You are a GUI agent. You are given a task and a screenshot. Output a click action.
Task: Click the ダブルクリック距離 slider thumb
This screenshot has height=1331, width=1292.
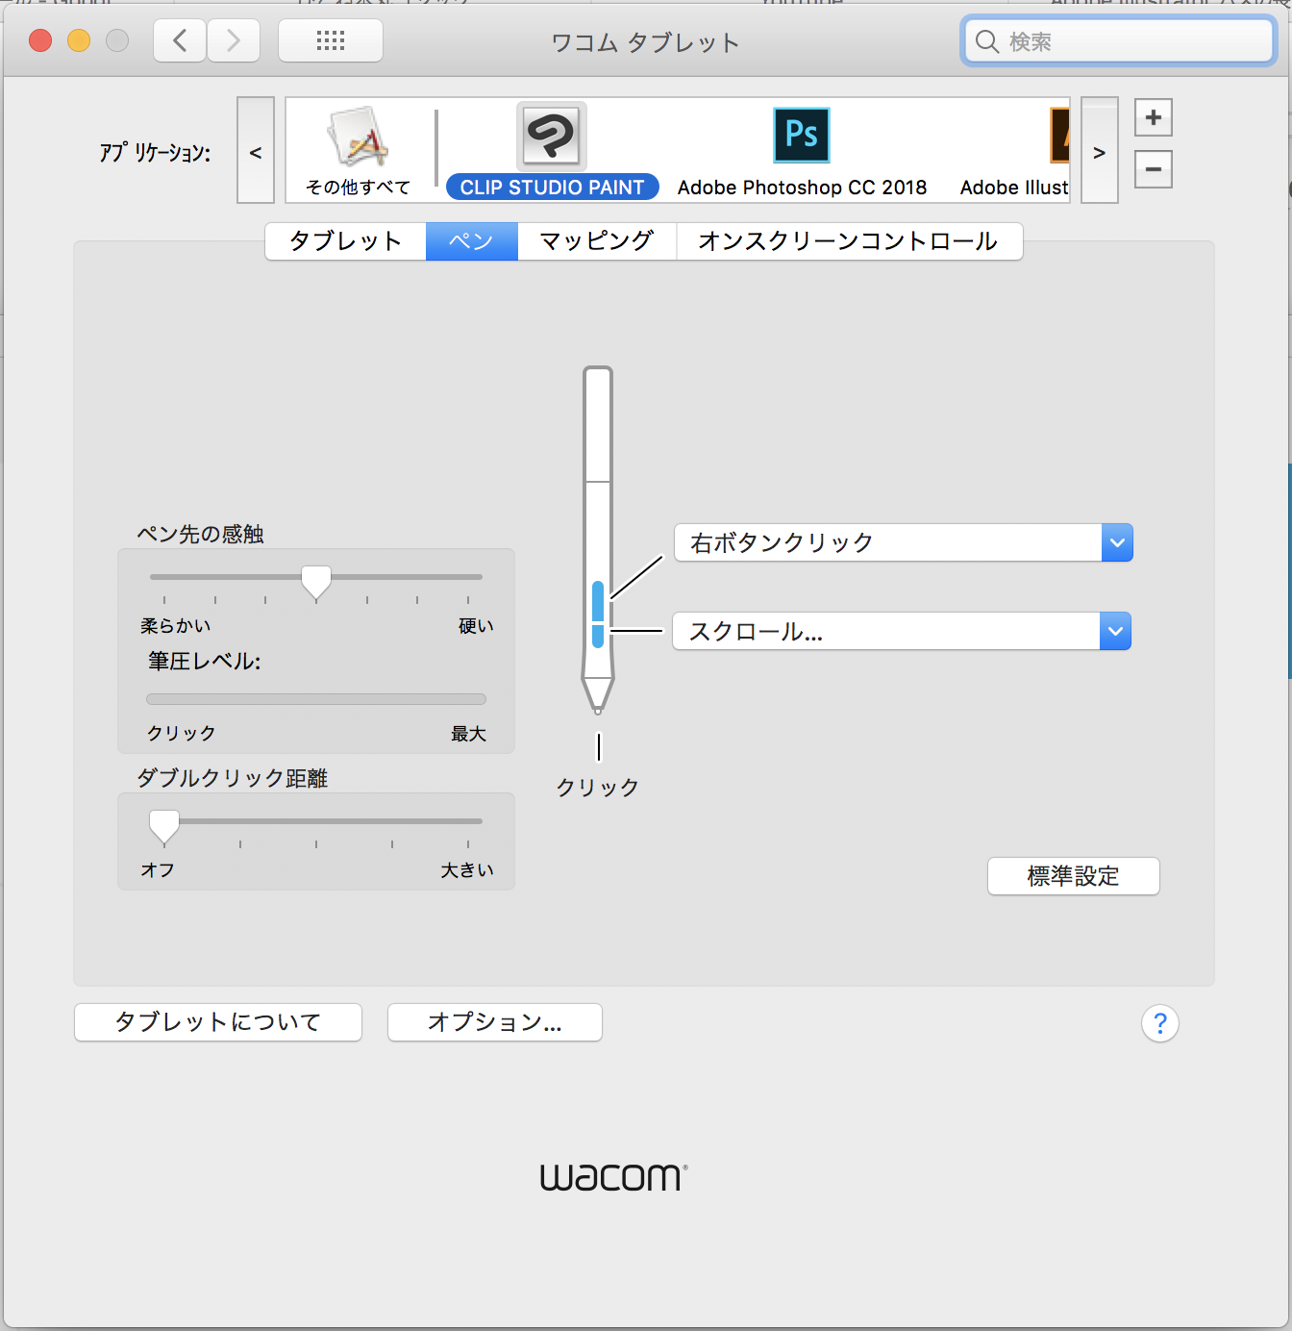[164, 826]
